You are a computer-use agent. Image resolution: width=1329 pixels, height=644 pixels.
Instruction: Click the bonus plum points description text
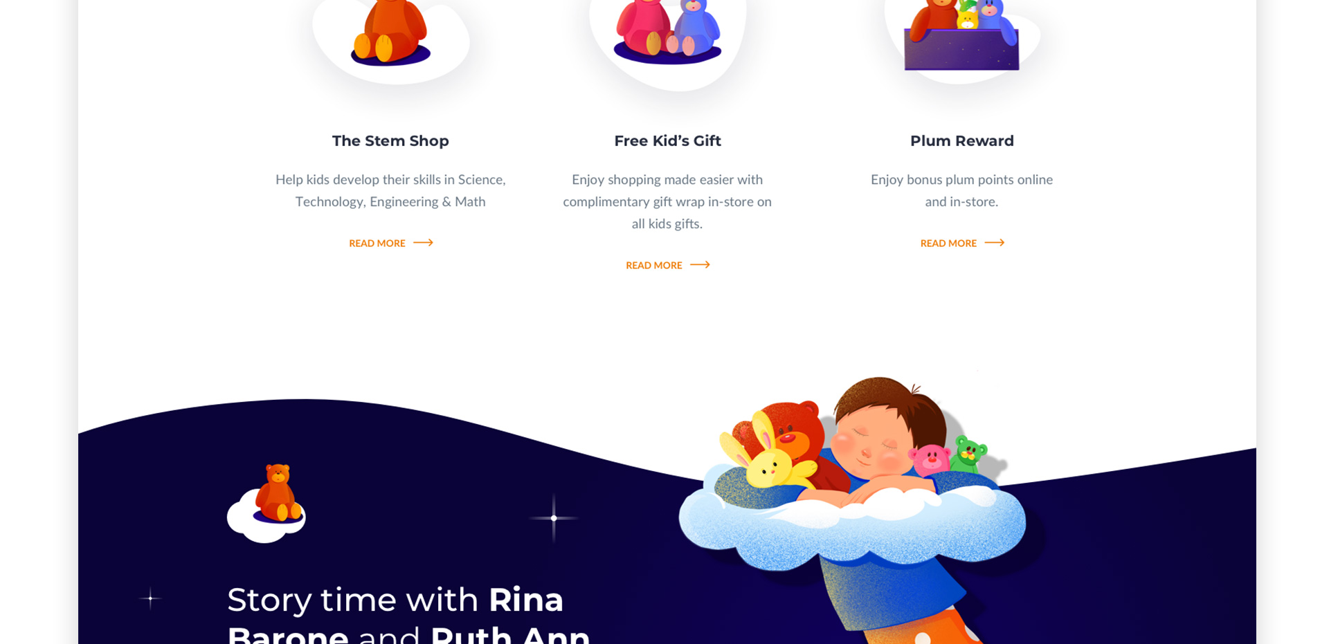(x=962, y=190)
